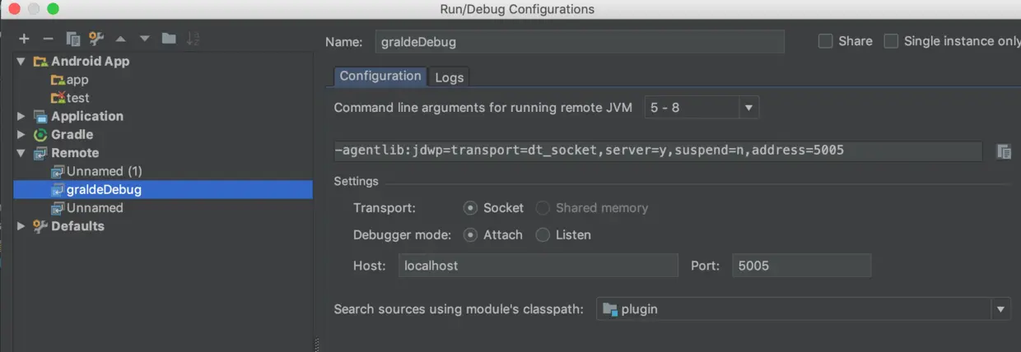This screenshot has width=1021, height=352.
Task: Click the Add New Configuration plus icon
Action: tap(24, 39)
